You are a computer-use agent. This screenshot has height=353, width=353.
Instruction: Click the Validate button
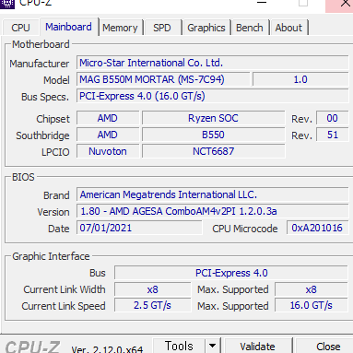pos(257,347)
